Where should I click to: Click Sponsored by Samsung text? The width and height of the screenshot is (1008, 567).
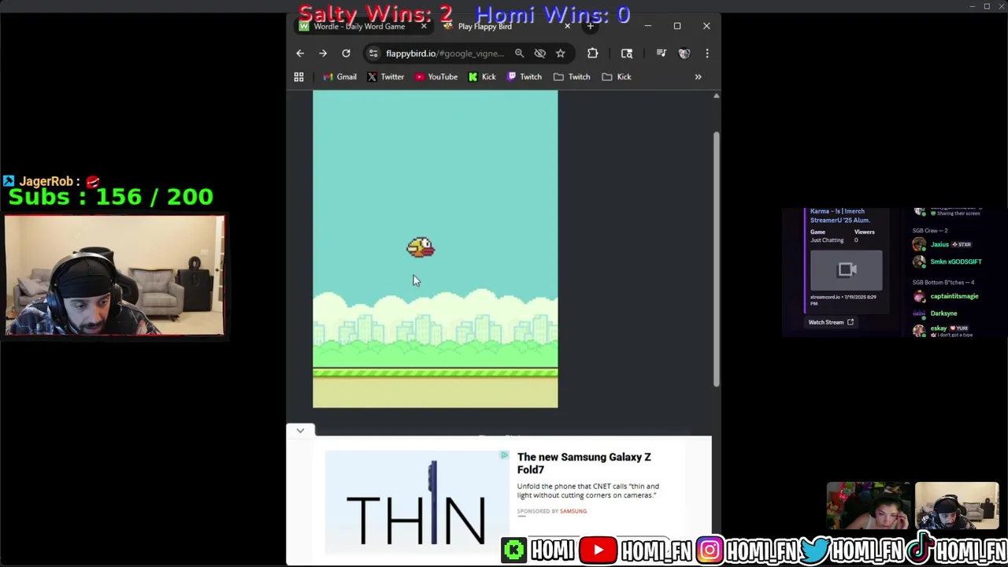[x=552, y=511]
